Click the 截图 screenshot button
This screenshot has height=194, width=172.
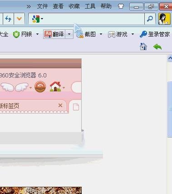86,34
